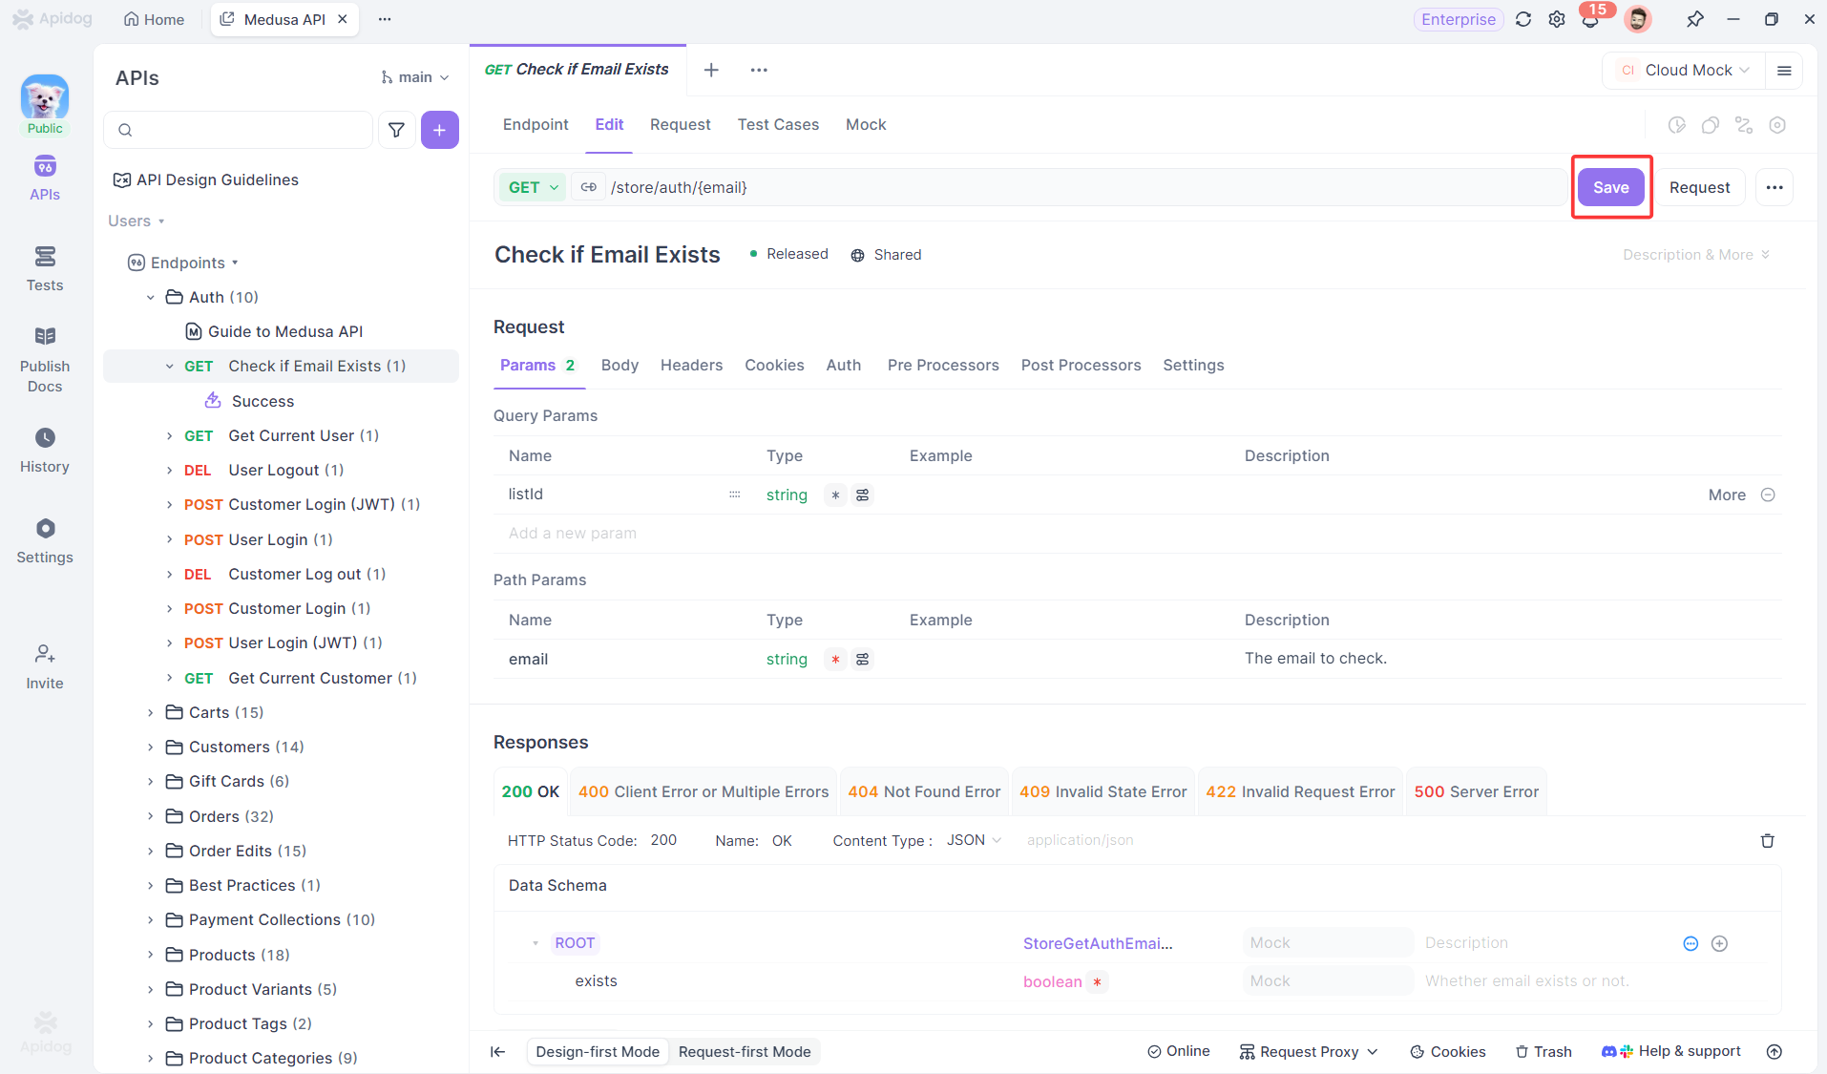
Task: Open the GET method dropdown
Action: pyautogui.click(x=533, y=187)
